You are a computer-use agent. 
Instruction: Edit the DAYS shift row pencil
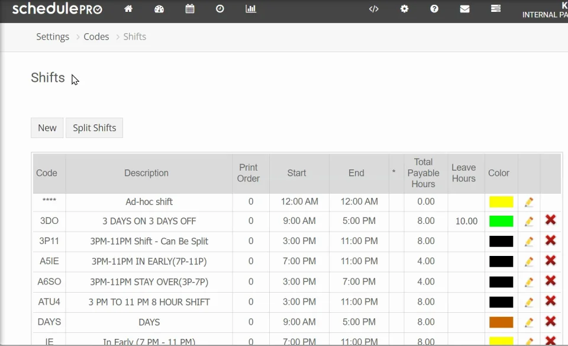click(529, 322)
